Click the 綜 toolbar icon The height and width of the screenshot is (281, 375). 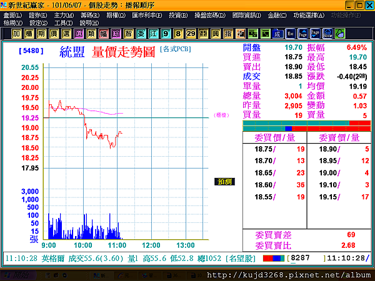pyautogui.click(x=116, y=34)
